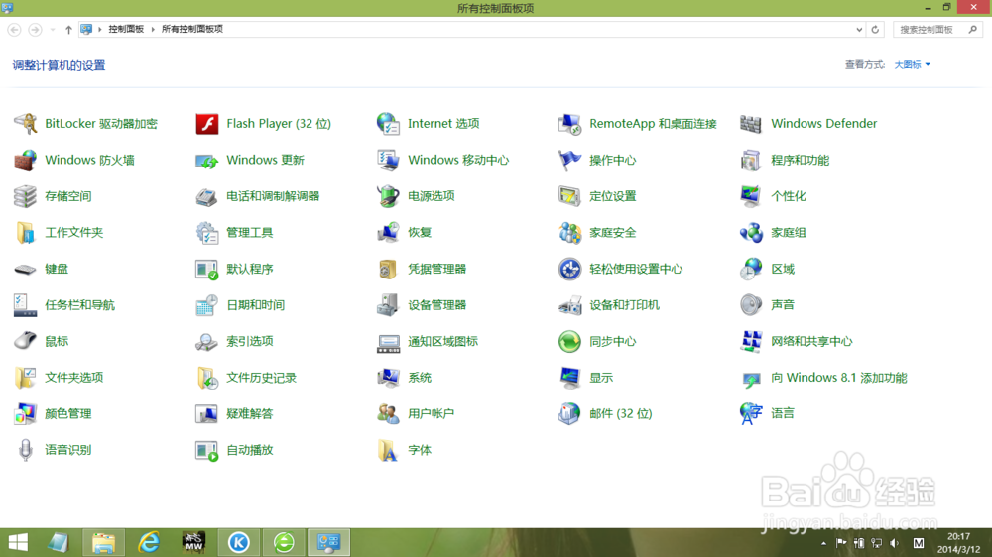Click the 控制面板 breadcrumb

[126, 29]
